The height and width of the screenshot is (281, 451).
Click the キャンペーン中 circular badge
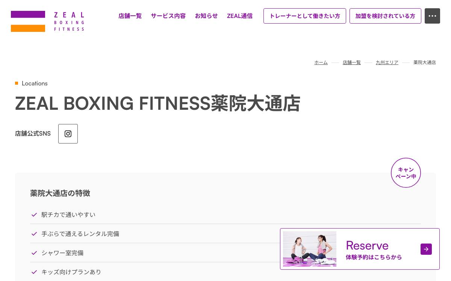406,173
